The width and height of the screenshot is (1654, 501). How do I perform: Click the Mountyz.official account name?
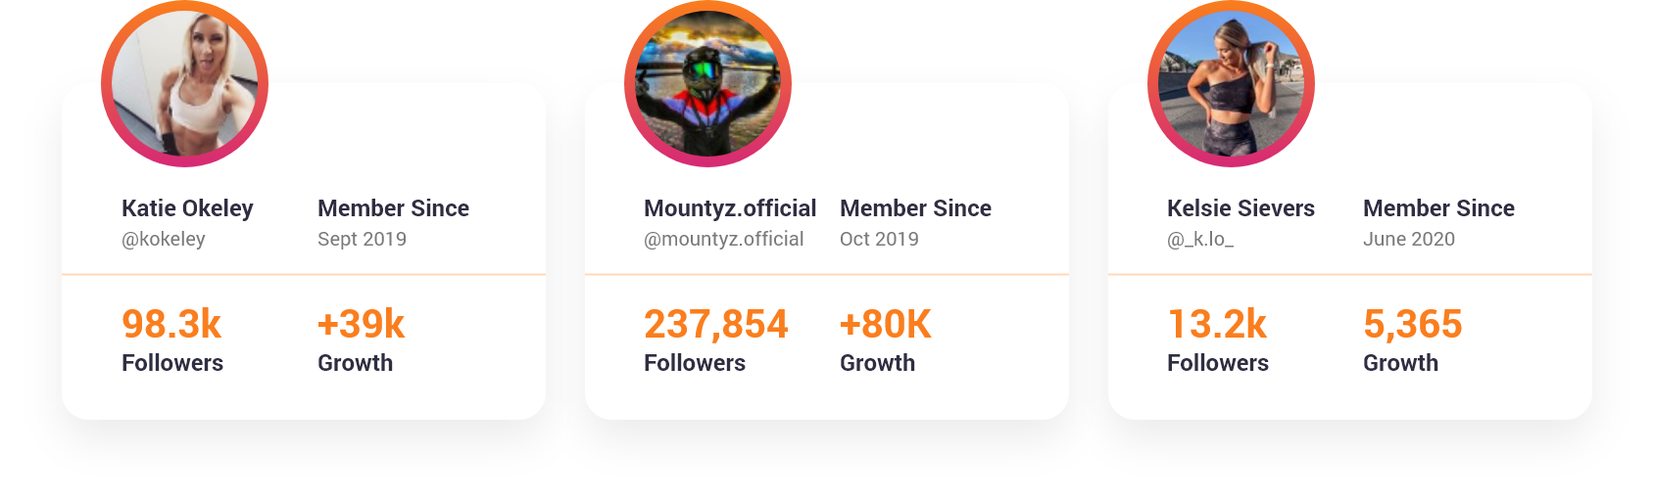point(729,208)
